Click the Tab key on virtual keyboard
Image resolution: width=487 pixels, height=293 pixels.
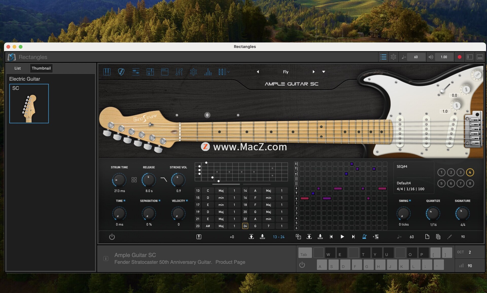305,253
